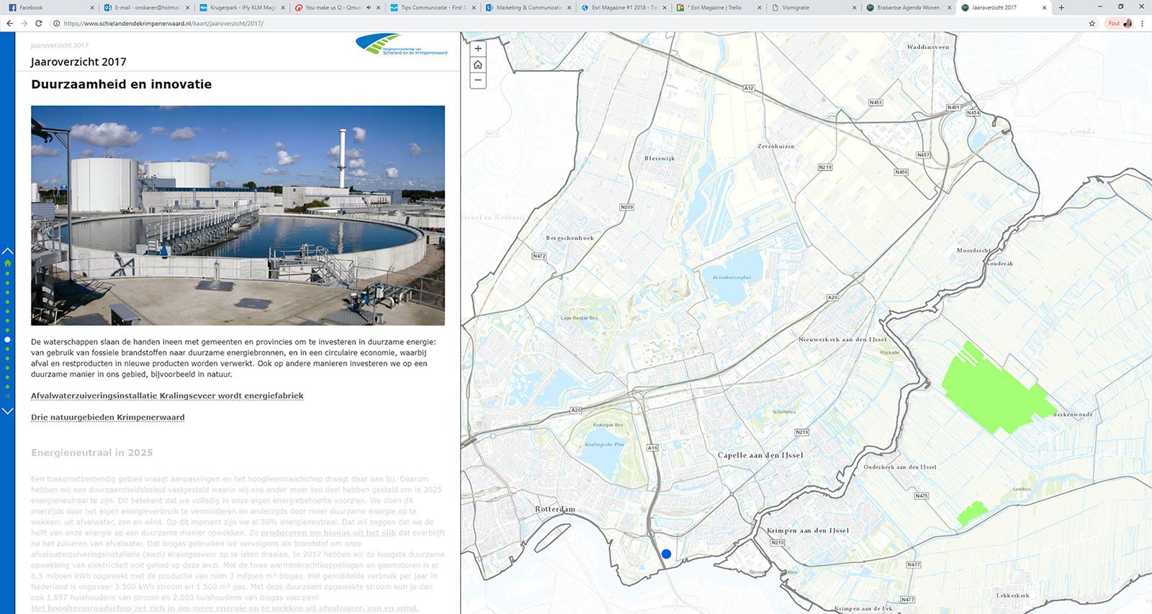Open a new browser tab

click(x=1061, y=7)
